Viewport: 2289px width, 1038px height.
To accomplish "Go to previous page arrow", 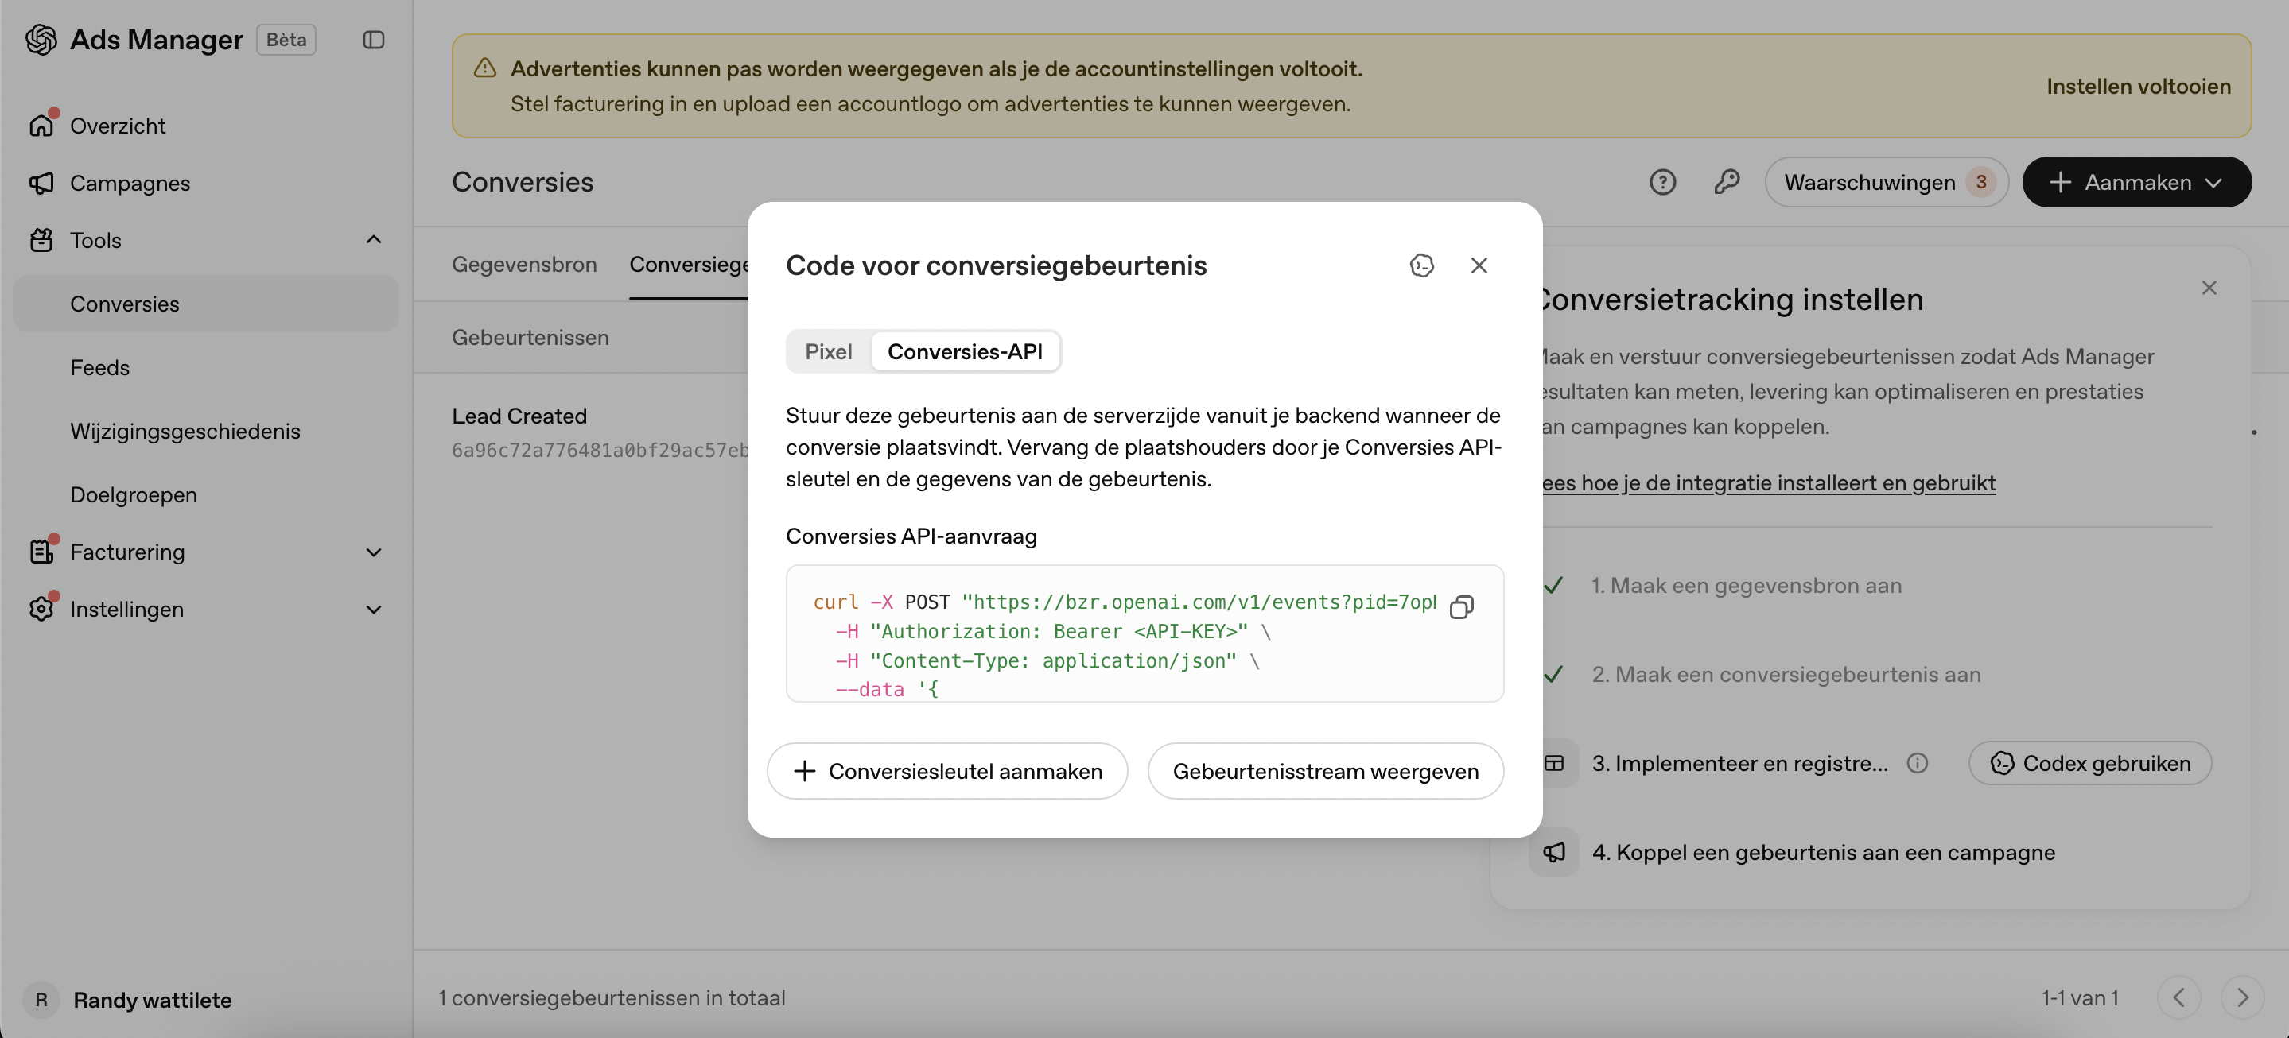I will pyautogui.click(x=2178, y=997).
